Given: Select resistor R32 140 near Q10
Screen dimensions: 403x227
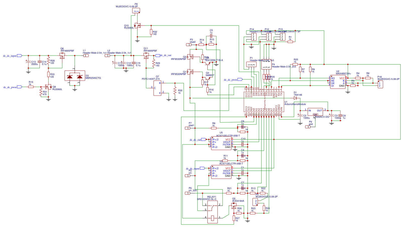Looking at the screenshot, I should click(151, 32).
